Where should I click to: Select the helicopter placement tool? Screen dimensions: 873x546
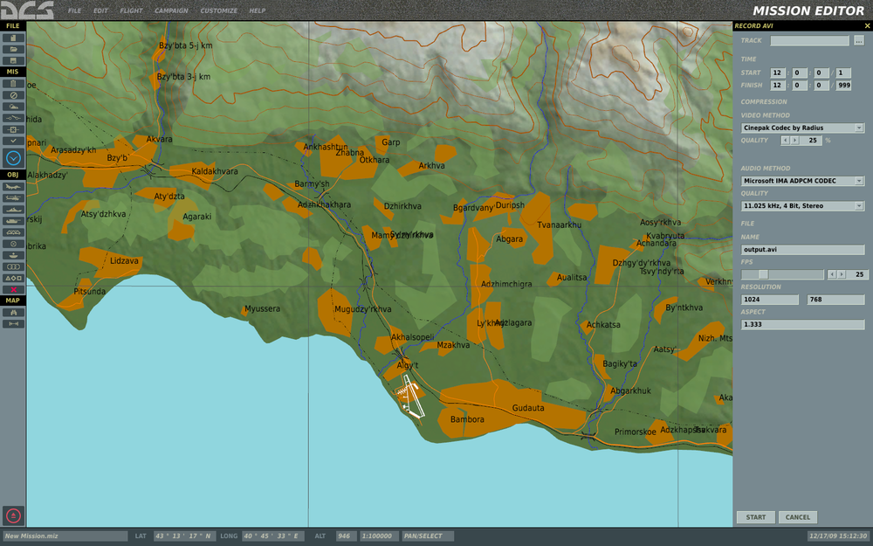pyautogui.click(x=12, y=199)
